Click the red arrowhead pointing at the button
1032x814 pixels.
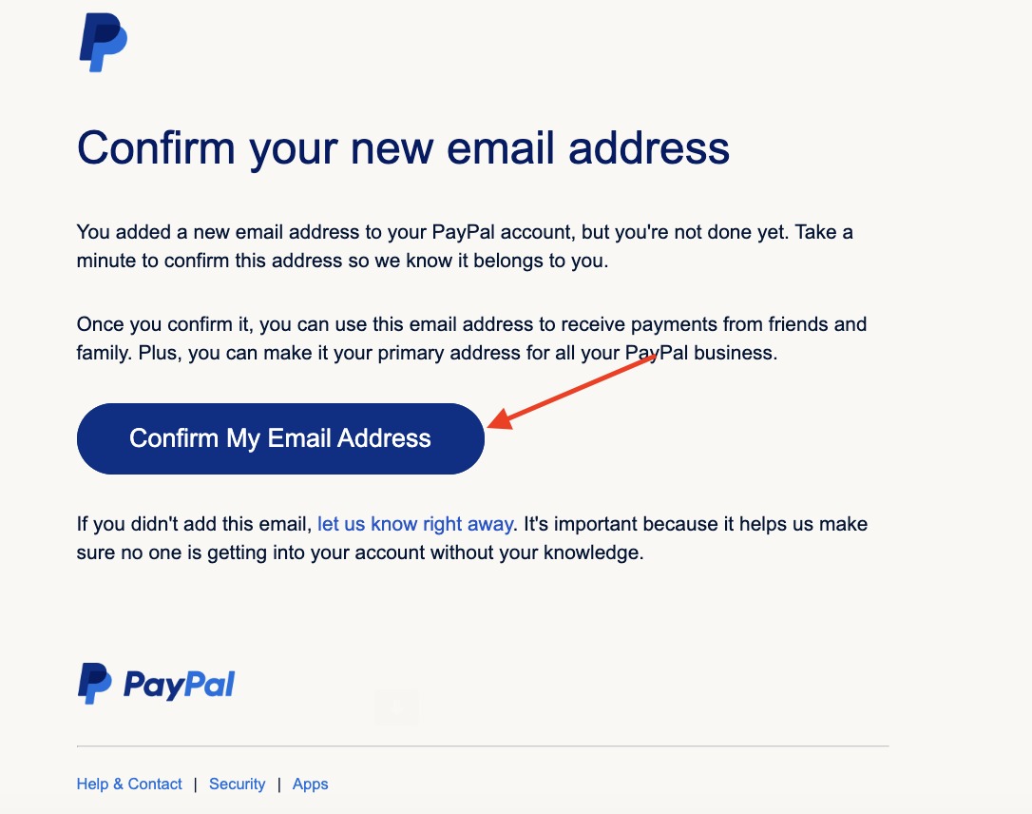[500, 419]
